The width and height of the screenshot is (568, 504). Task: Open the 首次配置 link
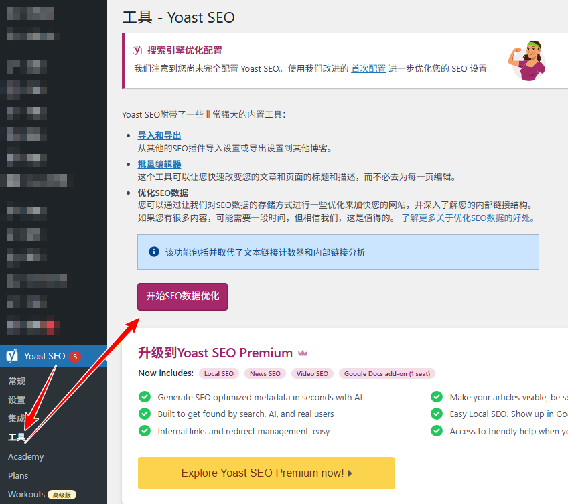point(368,68)
